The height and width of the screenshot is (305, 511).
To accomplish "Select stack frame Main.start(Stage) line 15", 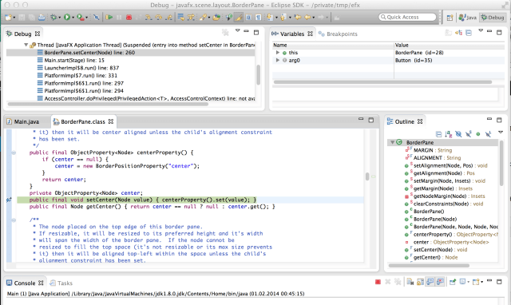I will pyautogui.click(x=74, y=61).
